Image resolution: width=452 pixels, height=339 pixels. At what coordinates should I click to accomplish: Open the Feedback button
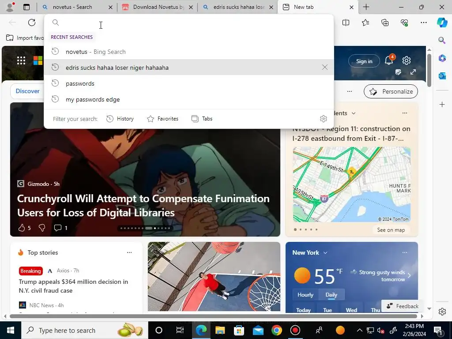tap(403, 306)
